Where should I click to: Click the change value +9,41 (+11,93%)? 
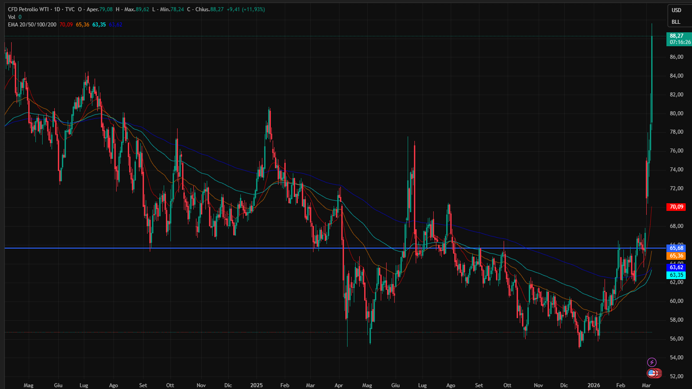[246, 9]
